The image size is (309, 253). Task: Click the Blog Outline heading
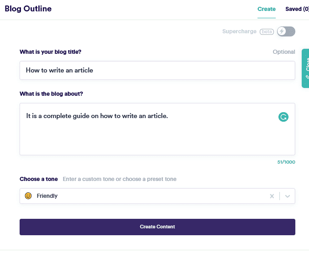tap(28, 9)
